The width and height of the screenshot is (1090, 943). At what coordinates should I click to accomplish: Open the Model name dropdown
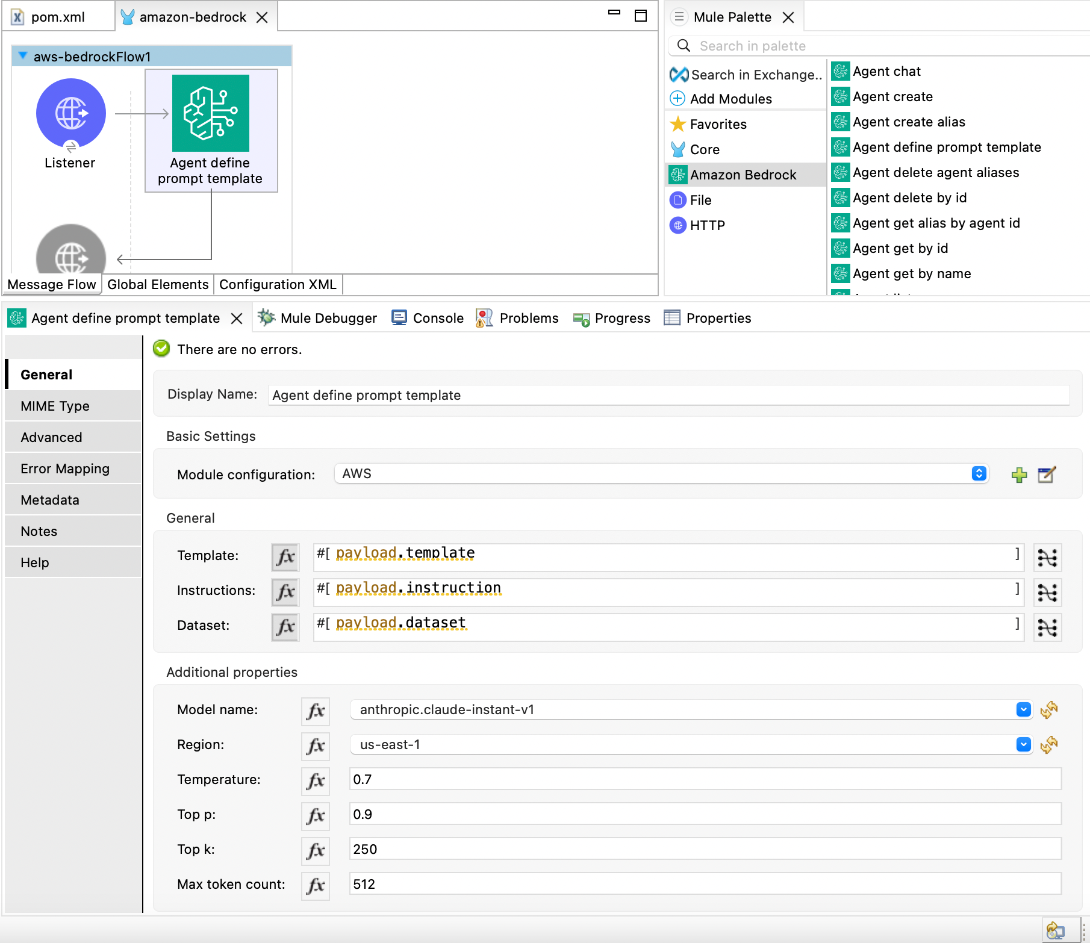coord(1023,710)
